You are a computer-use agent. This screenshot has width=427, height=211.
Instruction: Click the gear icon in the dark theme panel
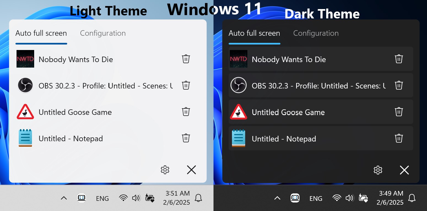(x=378, y=170)
